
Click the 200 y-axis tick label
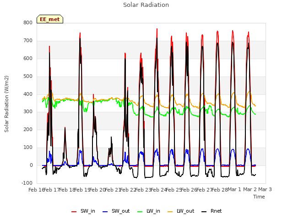coord(28,129)
